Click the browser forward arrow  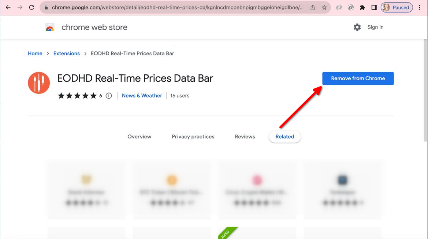pyautogui.click(x=20, y=7)
